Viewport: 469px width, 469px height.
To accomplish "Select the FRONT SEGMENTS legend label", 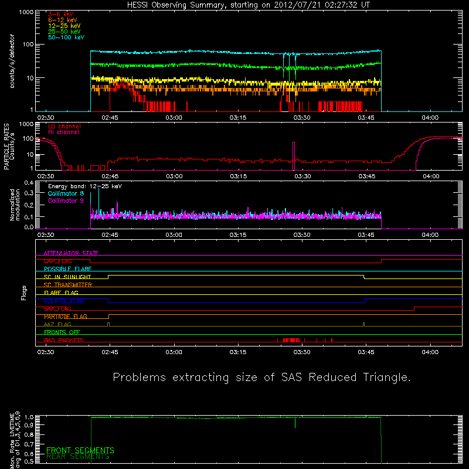I will 80,450.
